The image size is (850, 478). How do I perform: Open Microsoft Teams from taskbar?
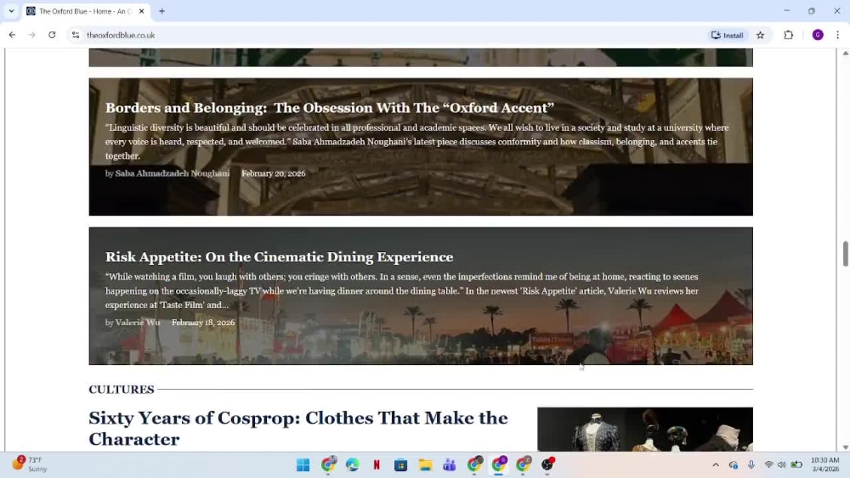450,464
